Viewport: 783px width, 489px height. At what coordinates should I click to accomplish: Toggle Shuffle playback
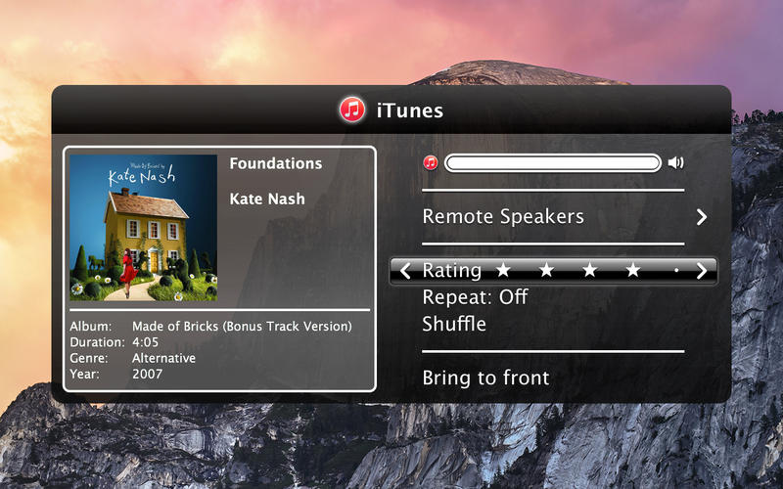pyautogui.click(x=454, y=324)
